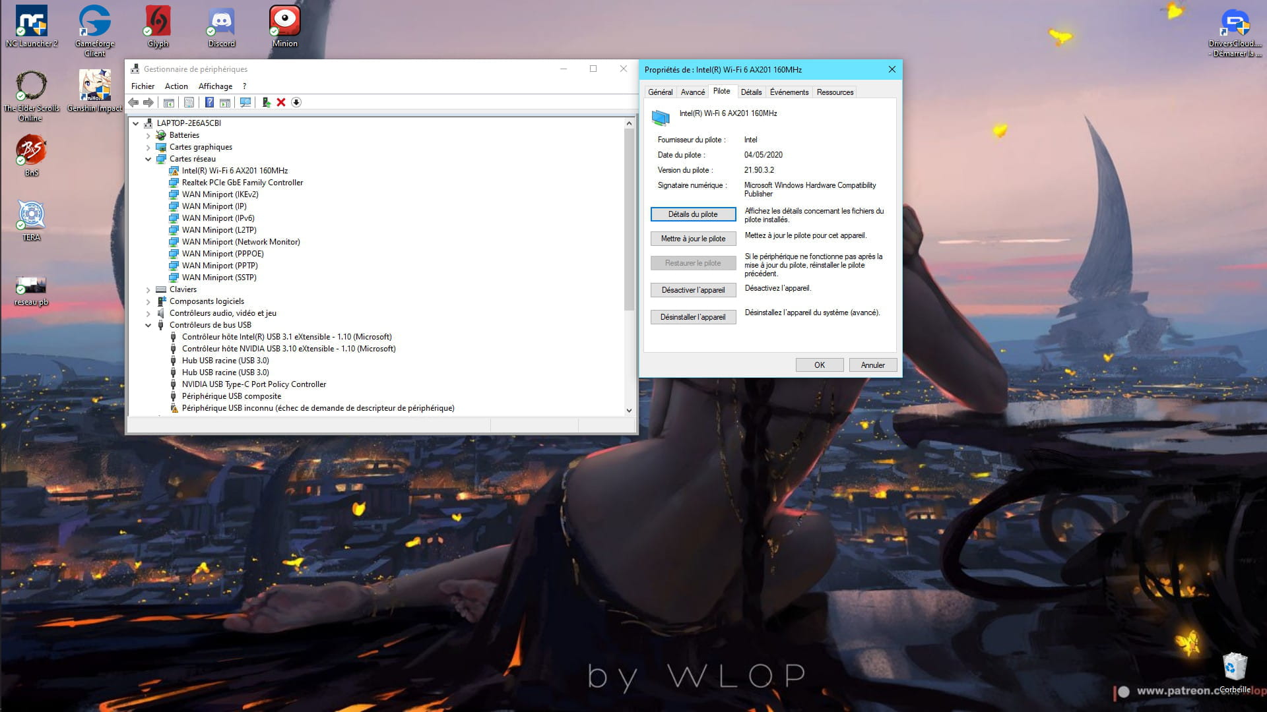Switch to the Avancé tab
Image resolution: width=1267 pixels, height=712 pixels.
point(693,92)
